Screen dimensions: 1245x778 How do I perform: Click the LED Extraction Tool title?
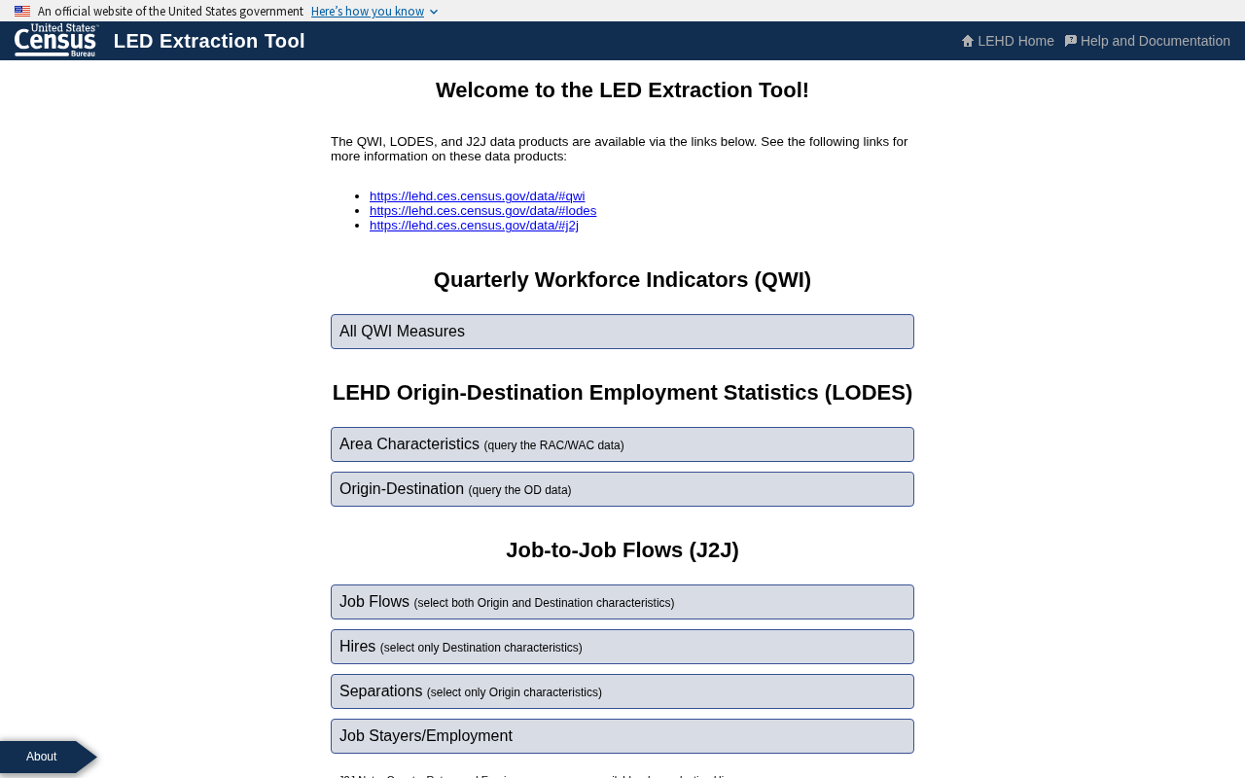coord(209,41)
